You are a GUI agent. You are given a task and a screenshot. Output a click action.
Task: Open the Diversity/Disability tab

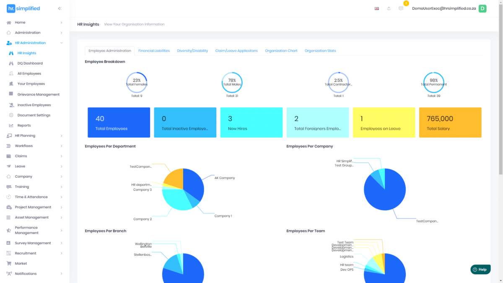[x=192, y=51]
